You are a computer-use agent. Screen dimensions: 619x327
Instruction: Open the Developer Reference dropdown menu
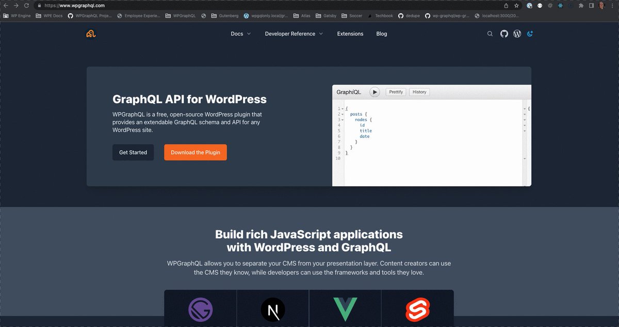click(x=294, y=34)
